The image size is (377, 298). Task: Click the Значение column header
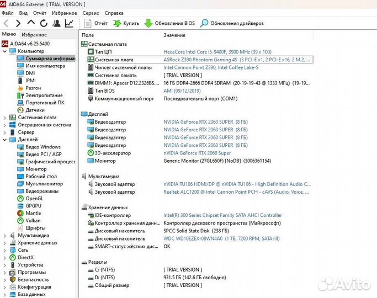click(x=174, y=35)
